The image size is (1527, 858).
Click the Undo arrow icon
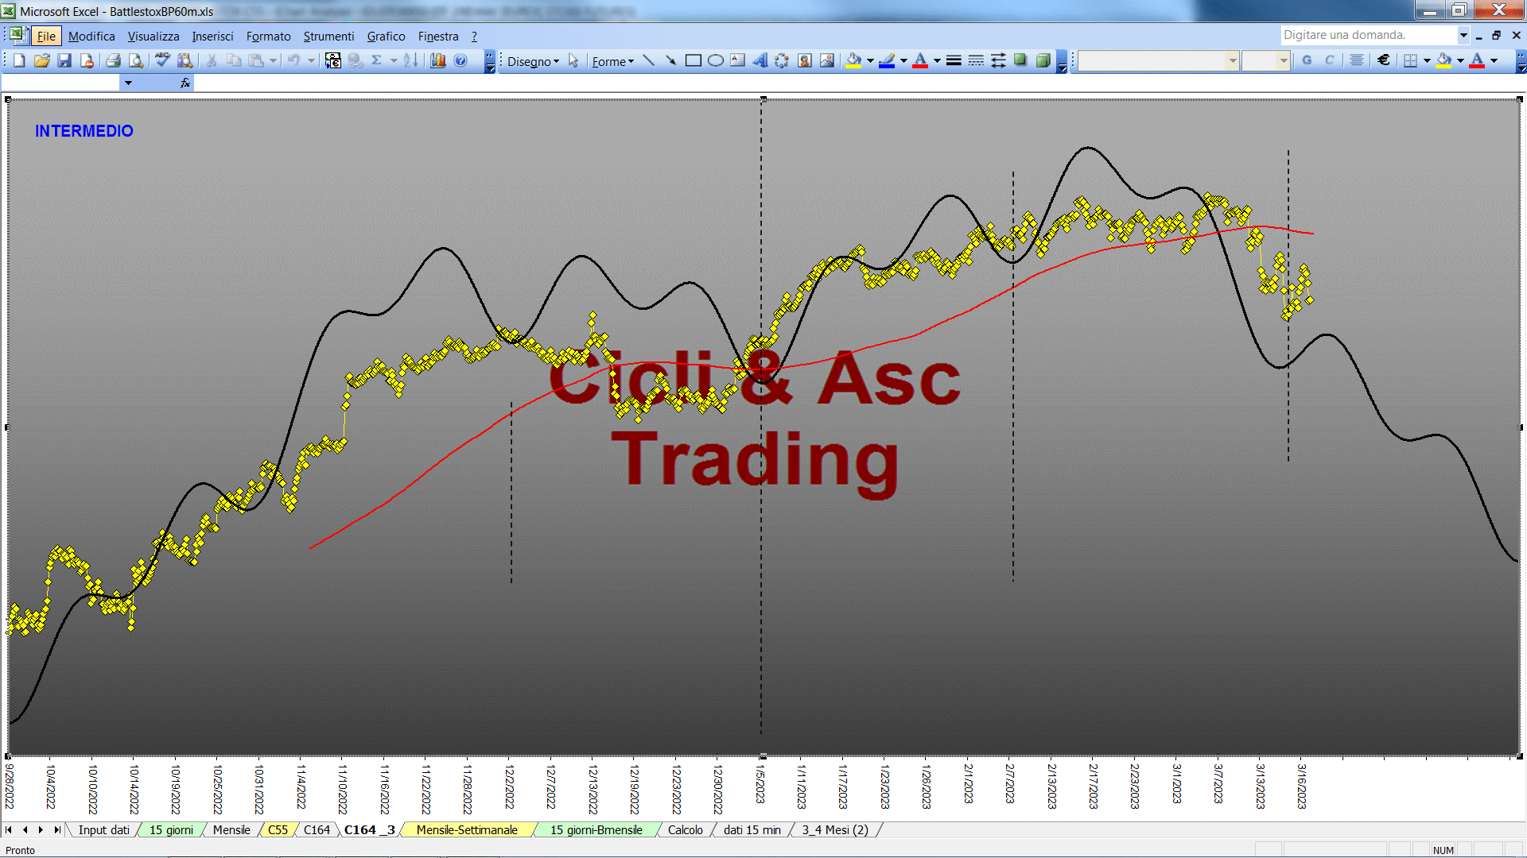click(x=293, y=60)
